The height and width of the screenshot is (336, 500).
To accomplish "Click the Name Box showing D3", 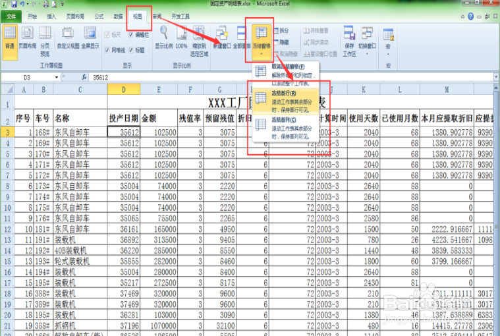I will (28, 77).
